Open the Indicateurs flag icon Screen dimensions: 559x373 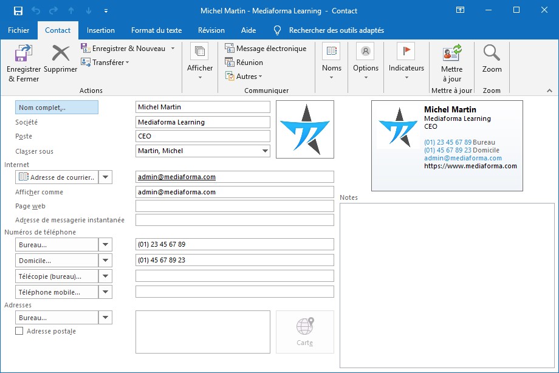coord(406,52)
